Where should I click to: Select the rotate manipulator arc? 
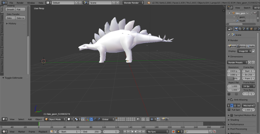(x=95, y=119)
